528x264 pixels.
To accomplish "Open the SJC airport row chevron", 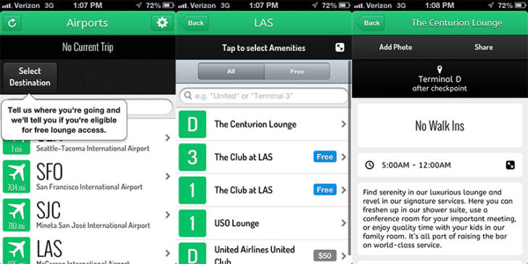I will tap(168, 215).
